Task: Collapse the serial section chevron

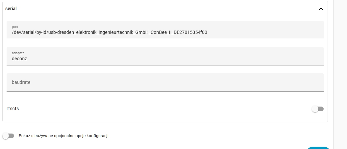Action: click(321, 9)
